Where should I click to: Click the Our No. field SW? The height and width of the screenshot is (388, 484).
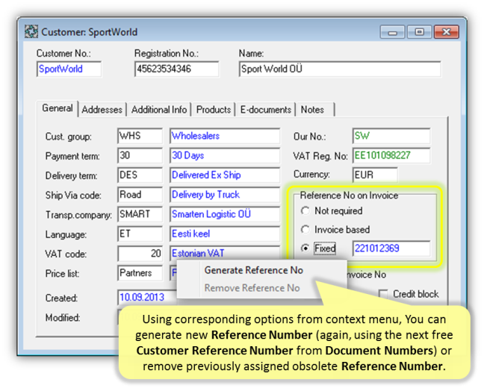[391, 136]
